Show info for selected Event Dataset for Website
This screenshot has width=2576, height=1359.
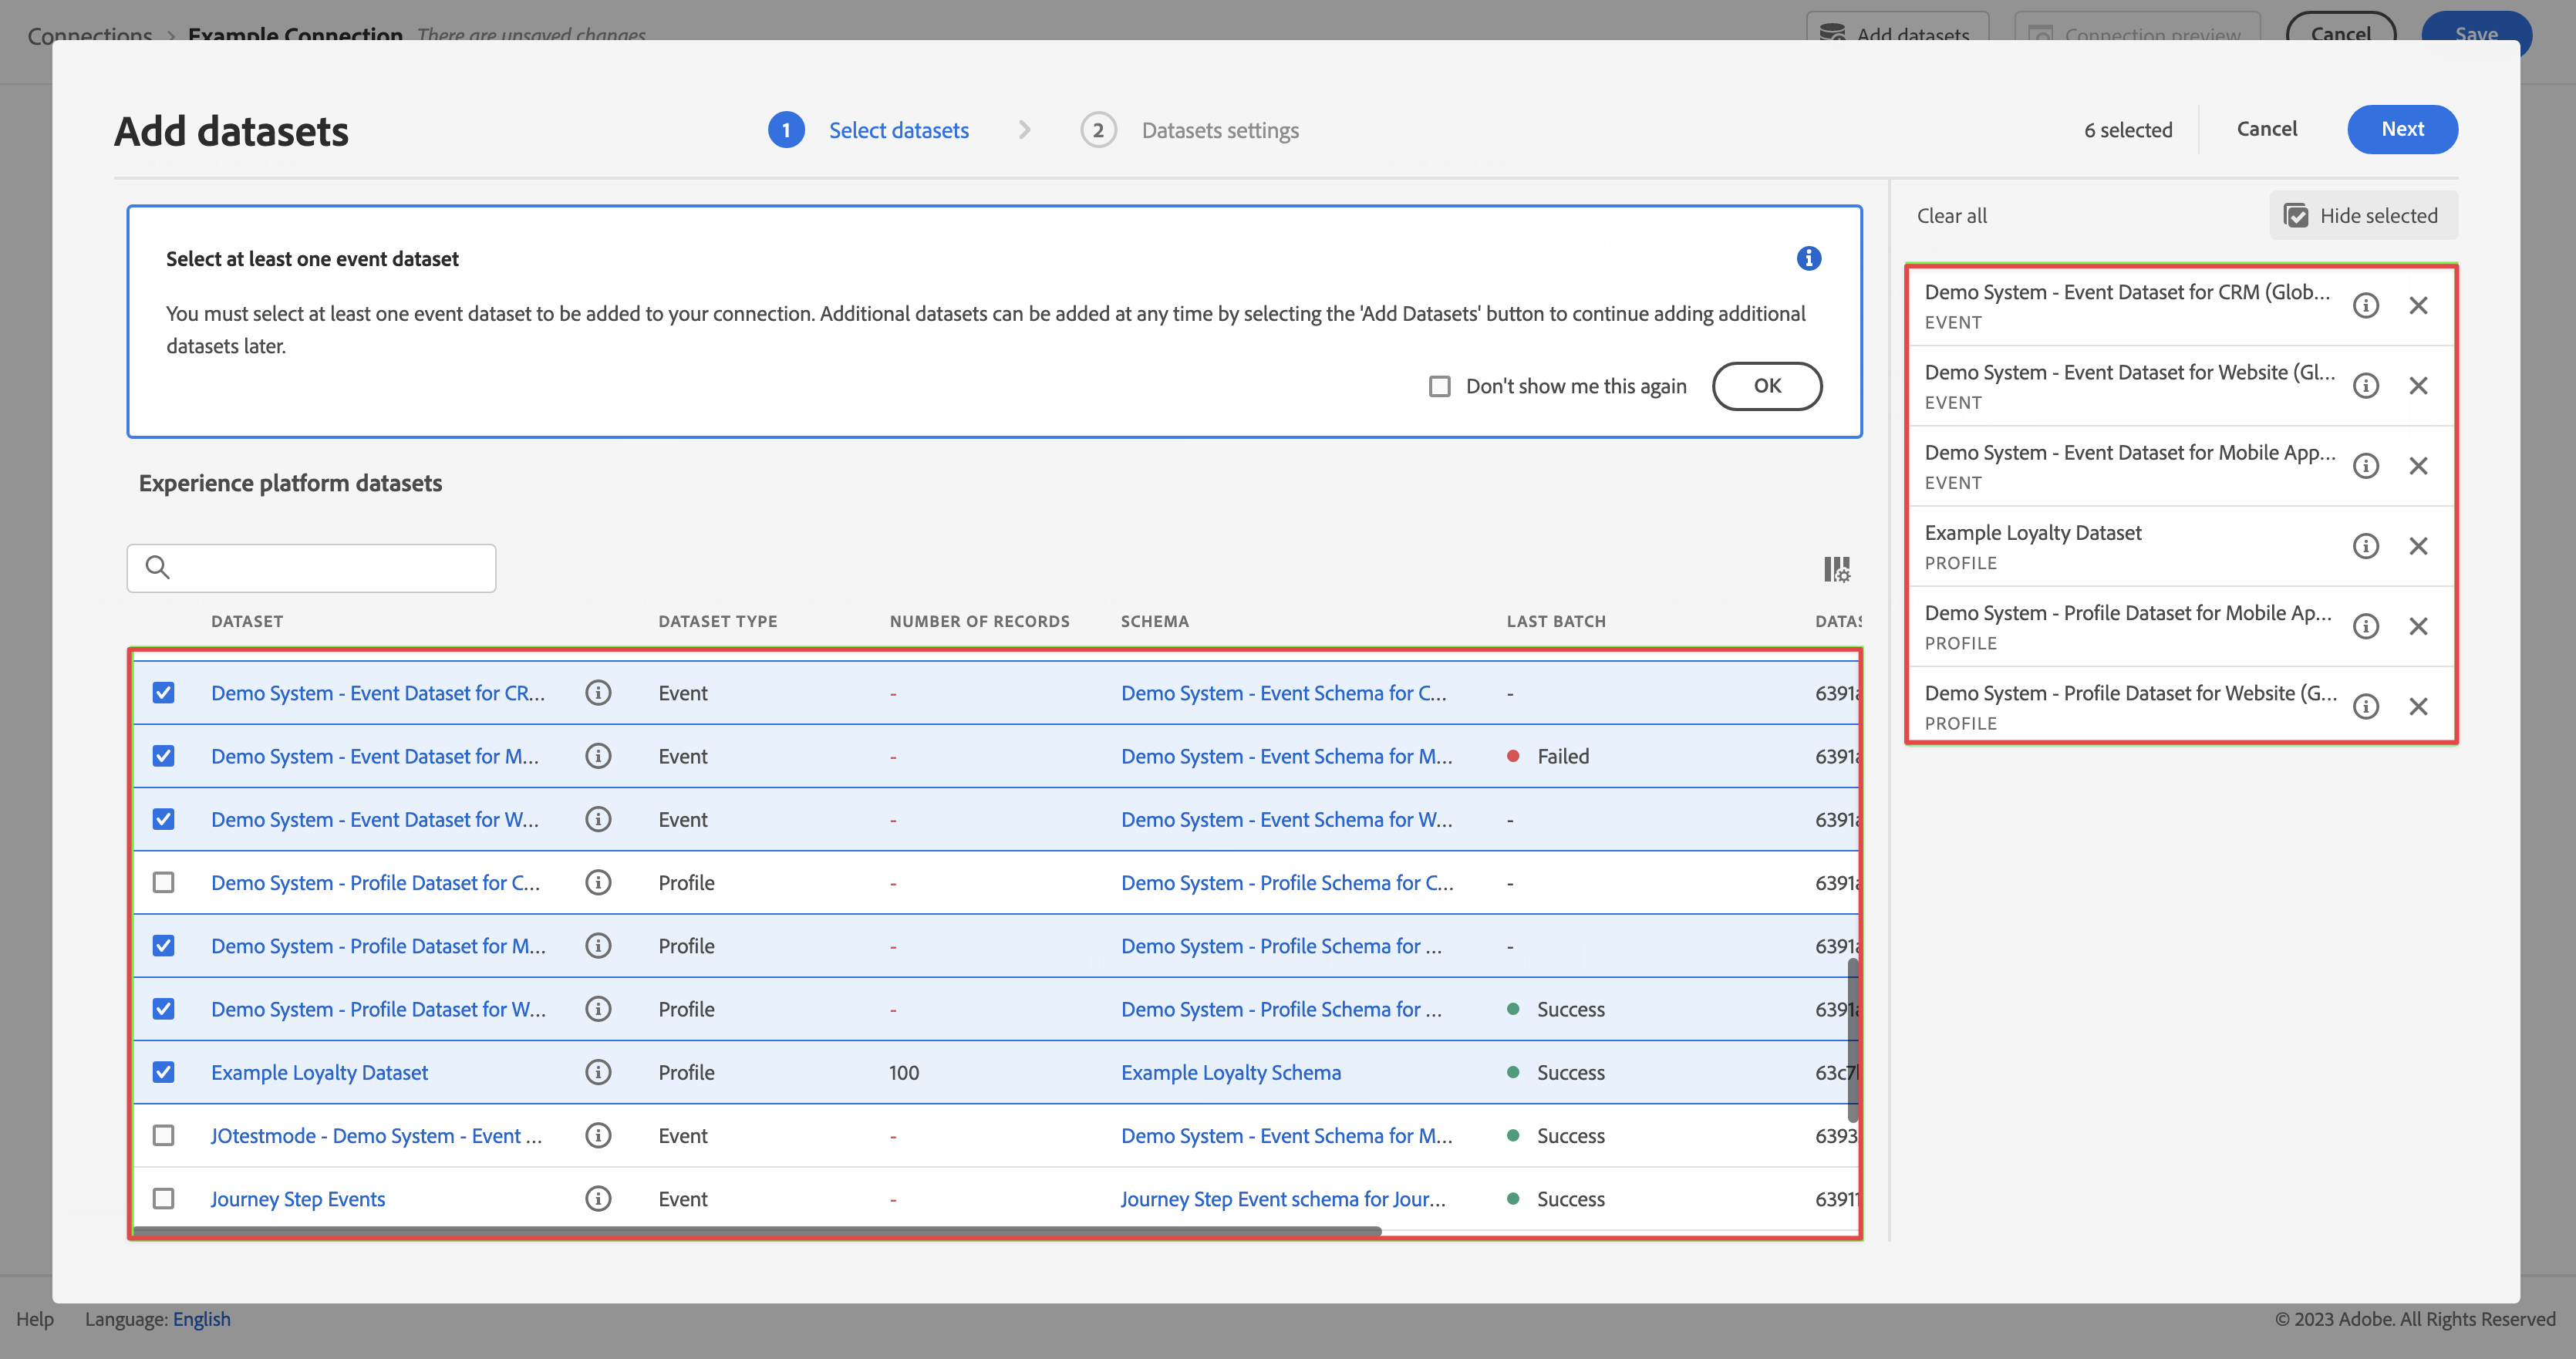point(2365,386)
